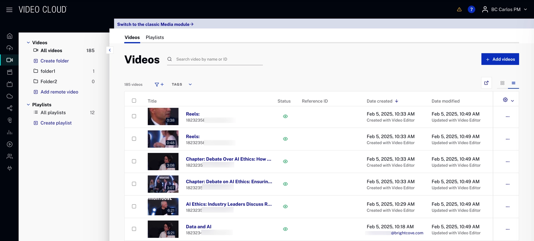The width and height of the screenshot is (534, 241).
Task: Select checkbox for Data and AI video
Action: click(x=134, y=229)
